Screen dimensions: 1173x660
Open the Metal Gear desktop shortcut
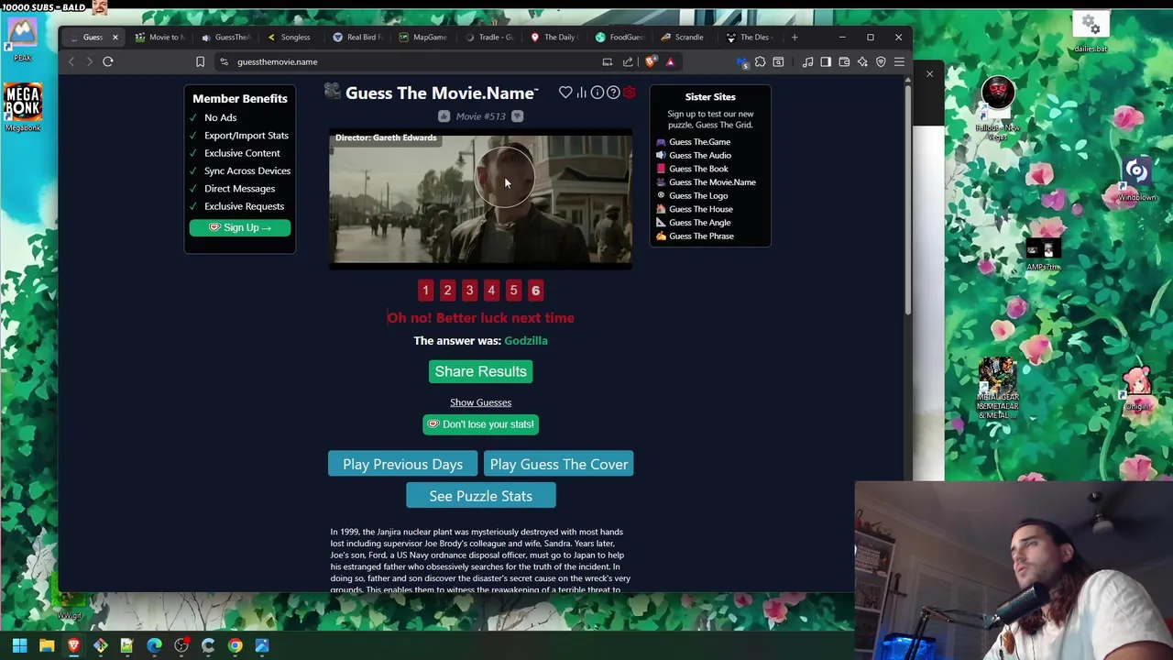point(997,387)
